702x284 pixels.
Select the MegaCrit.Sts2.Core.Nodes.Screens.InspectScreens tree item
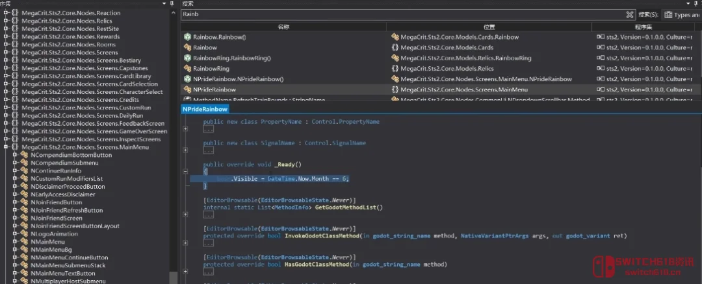[91, 139]
